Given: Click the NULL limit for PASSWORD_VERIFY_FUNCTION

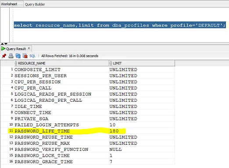Looking at the screenshot, I should click(x=115, y=150).
